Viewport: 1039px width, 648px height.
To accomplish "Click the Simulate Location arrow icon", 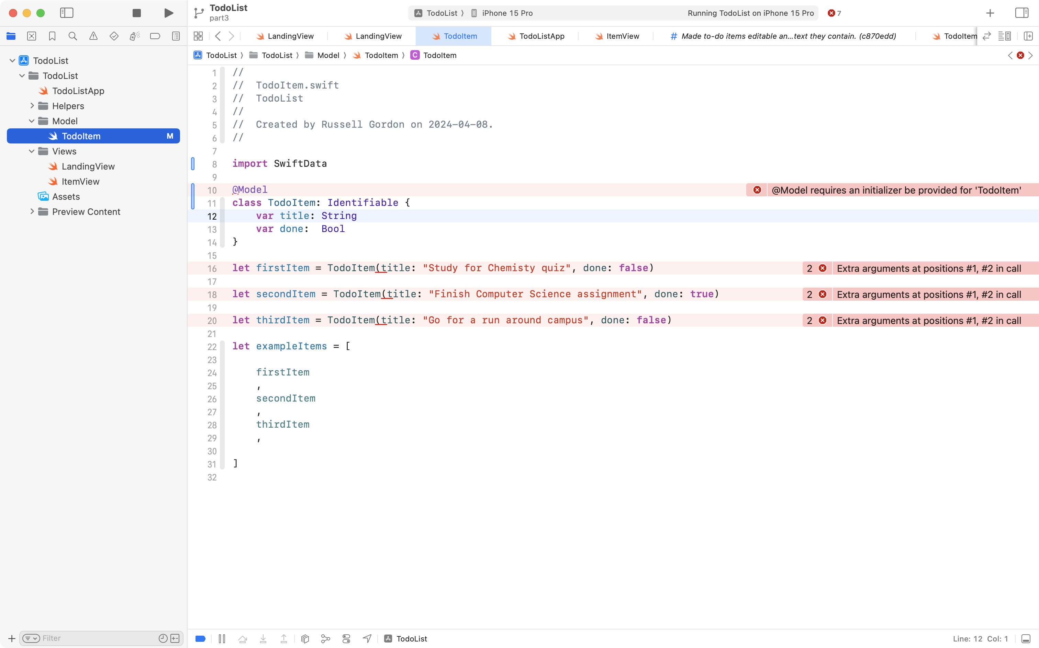I will 367,638.
